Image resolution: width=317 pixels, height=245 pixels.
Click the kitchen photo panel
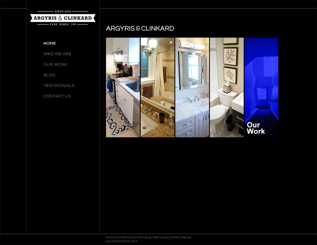click(x=123, y=87)
